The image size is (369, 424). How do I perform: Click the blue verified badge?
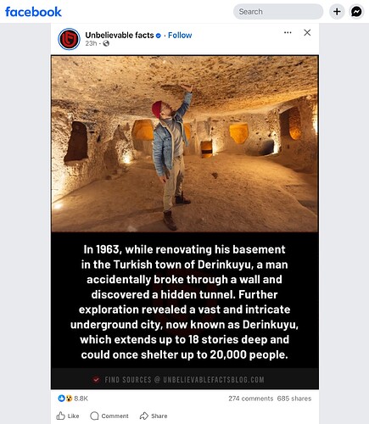click(159, 36)
